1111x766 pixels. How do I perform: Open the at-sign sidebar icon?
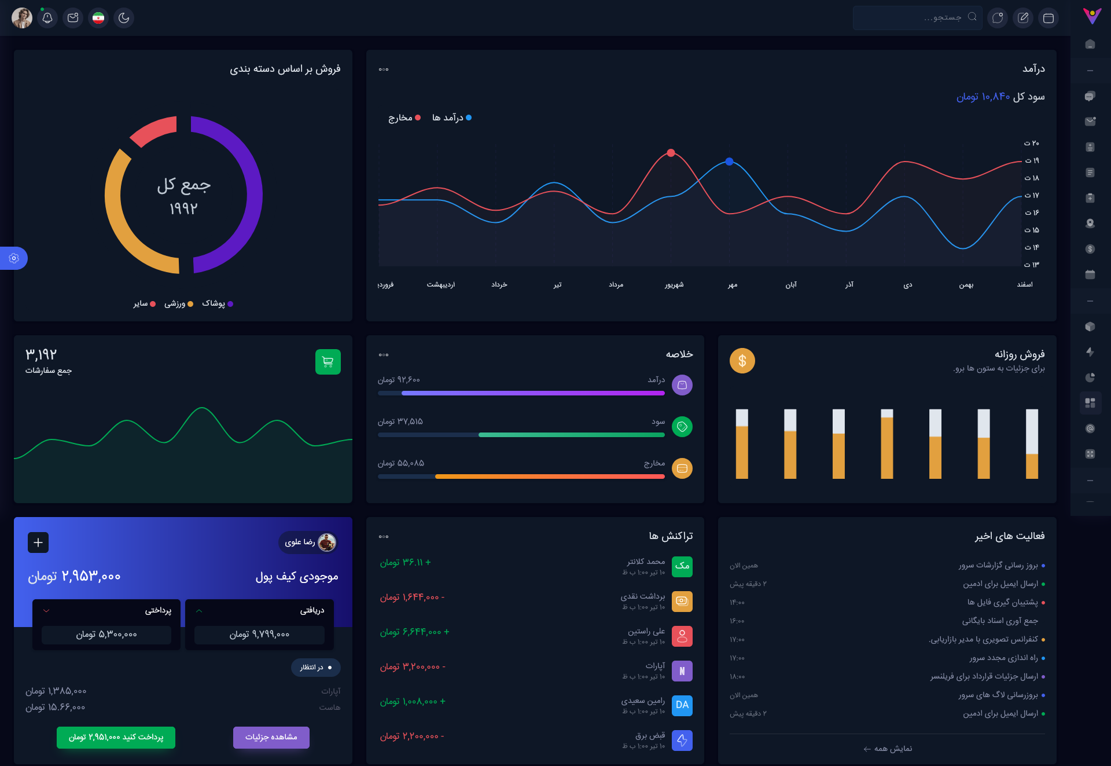1090,428
